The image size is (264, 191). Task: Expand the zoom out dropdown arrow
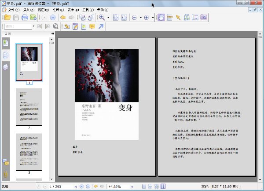pos(141,17)
